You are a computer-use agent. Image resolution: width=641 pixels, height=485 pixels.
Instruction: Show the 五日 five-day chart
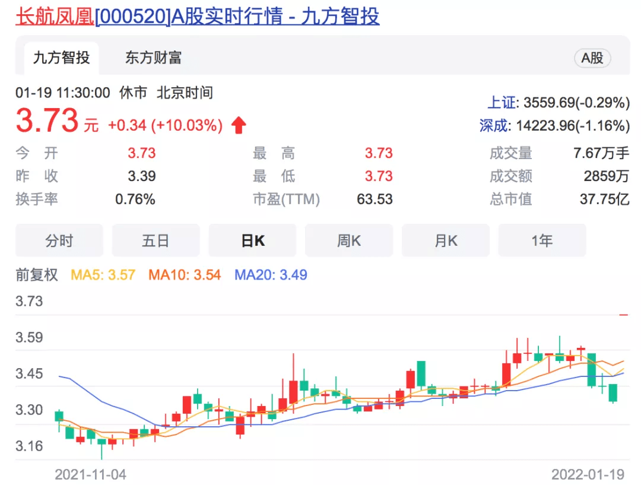(x=156, y=240)
